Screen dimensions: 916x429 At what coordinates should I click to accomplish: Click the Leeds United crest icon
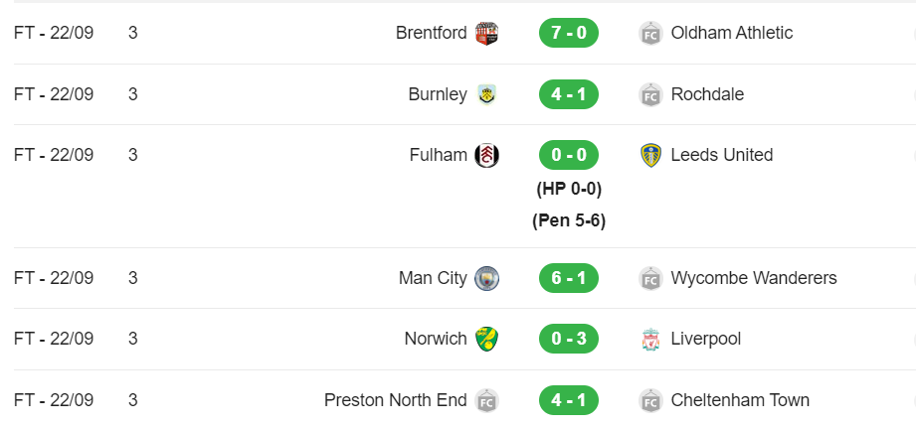point(650,155)
